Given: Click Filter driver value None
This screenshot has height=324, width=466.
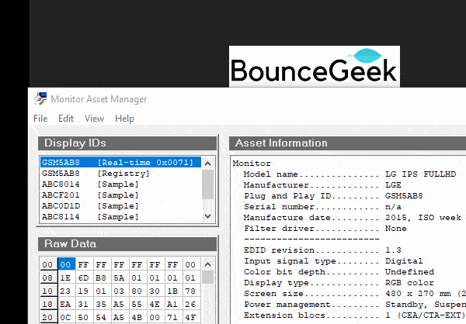Looking at the screenshot, I should (x=396, y=229).
